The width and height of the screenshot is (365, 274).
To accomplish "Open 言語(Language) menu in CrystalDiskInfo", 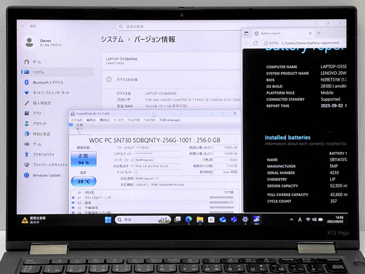I will tap(170, 120).
